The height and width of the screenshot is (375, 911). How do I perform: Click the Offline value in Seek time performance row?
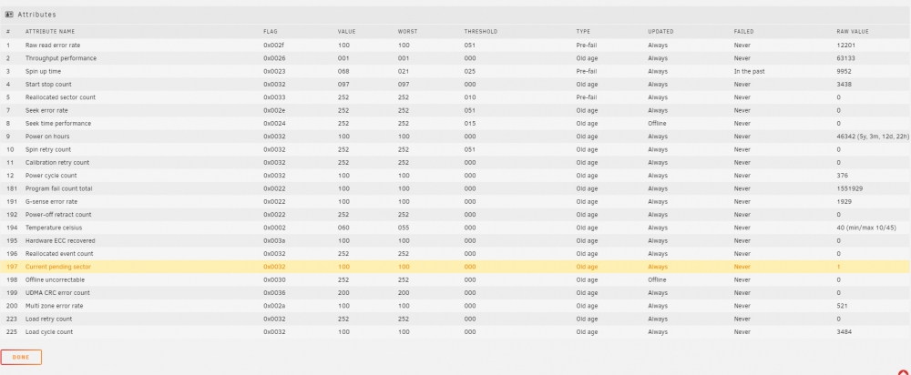pyautogui.click(x=657, y=123)
